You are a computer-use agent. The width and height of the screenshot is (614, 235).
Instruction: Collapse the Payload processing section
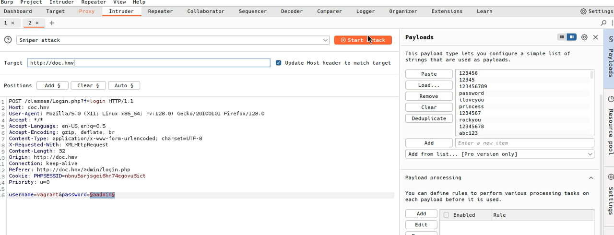(590, 177)
